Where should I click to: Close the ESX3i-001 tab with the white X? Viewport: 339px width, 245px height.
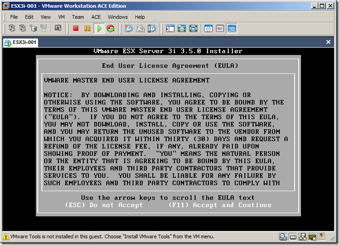(x=328, y=42)
